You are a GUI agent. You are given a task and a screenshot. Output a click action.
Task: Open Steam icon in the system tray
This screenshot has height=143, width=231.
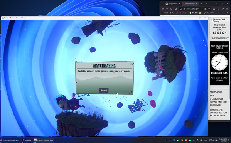pyautogui.click(x=178, y=140)
